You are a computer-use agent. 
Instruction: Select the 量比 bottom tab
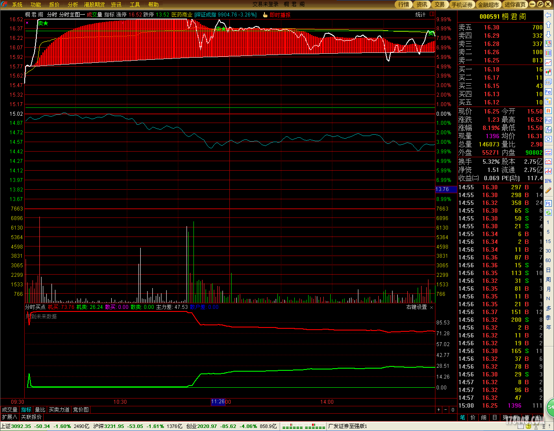(x=40, y=409)
